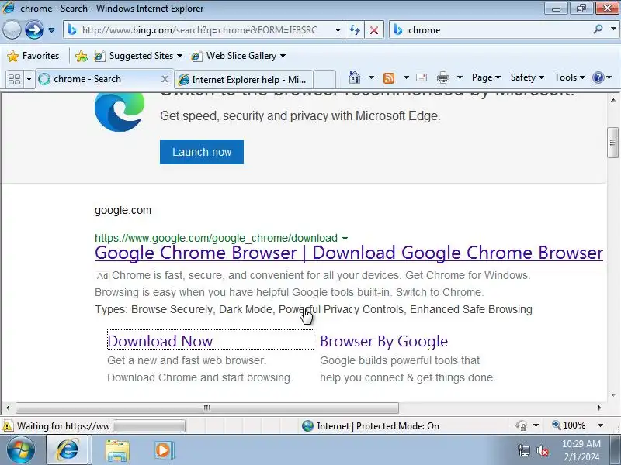Viewport: 621px width, 465px height.
Task: Click the network tray icon
Action: click(x=523, y=450)
